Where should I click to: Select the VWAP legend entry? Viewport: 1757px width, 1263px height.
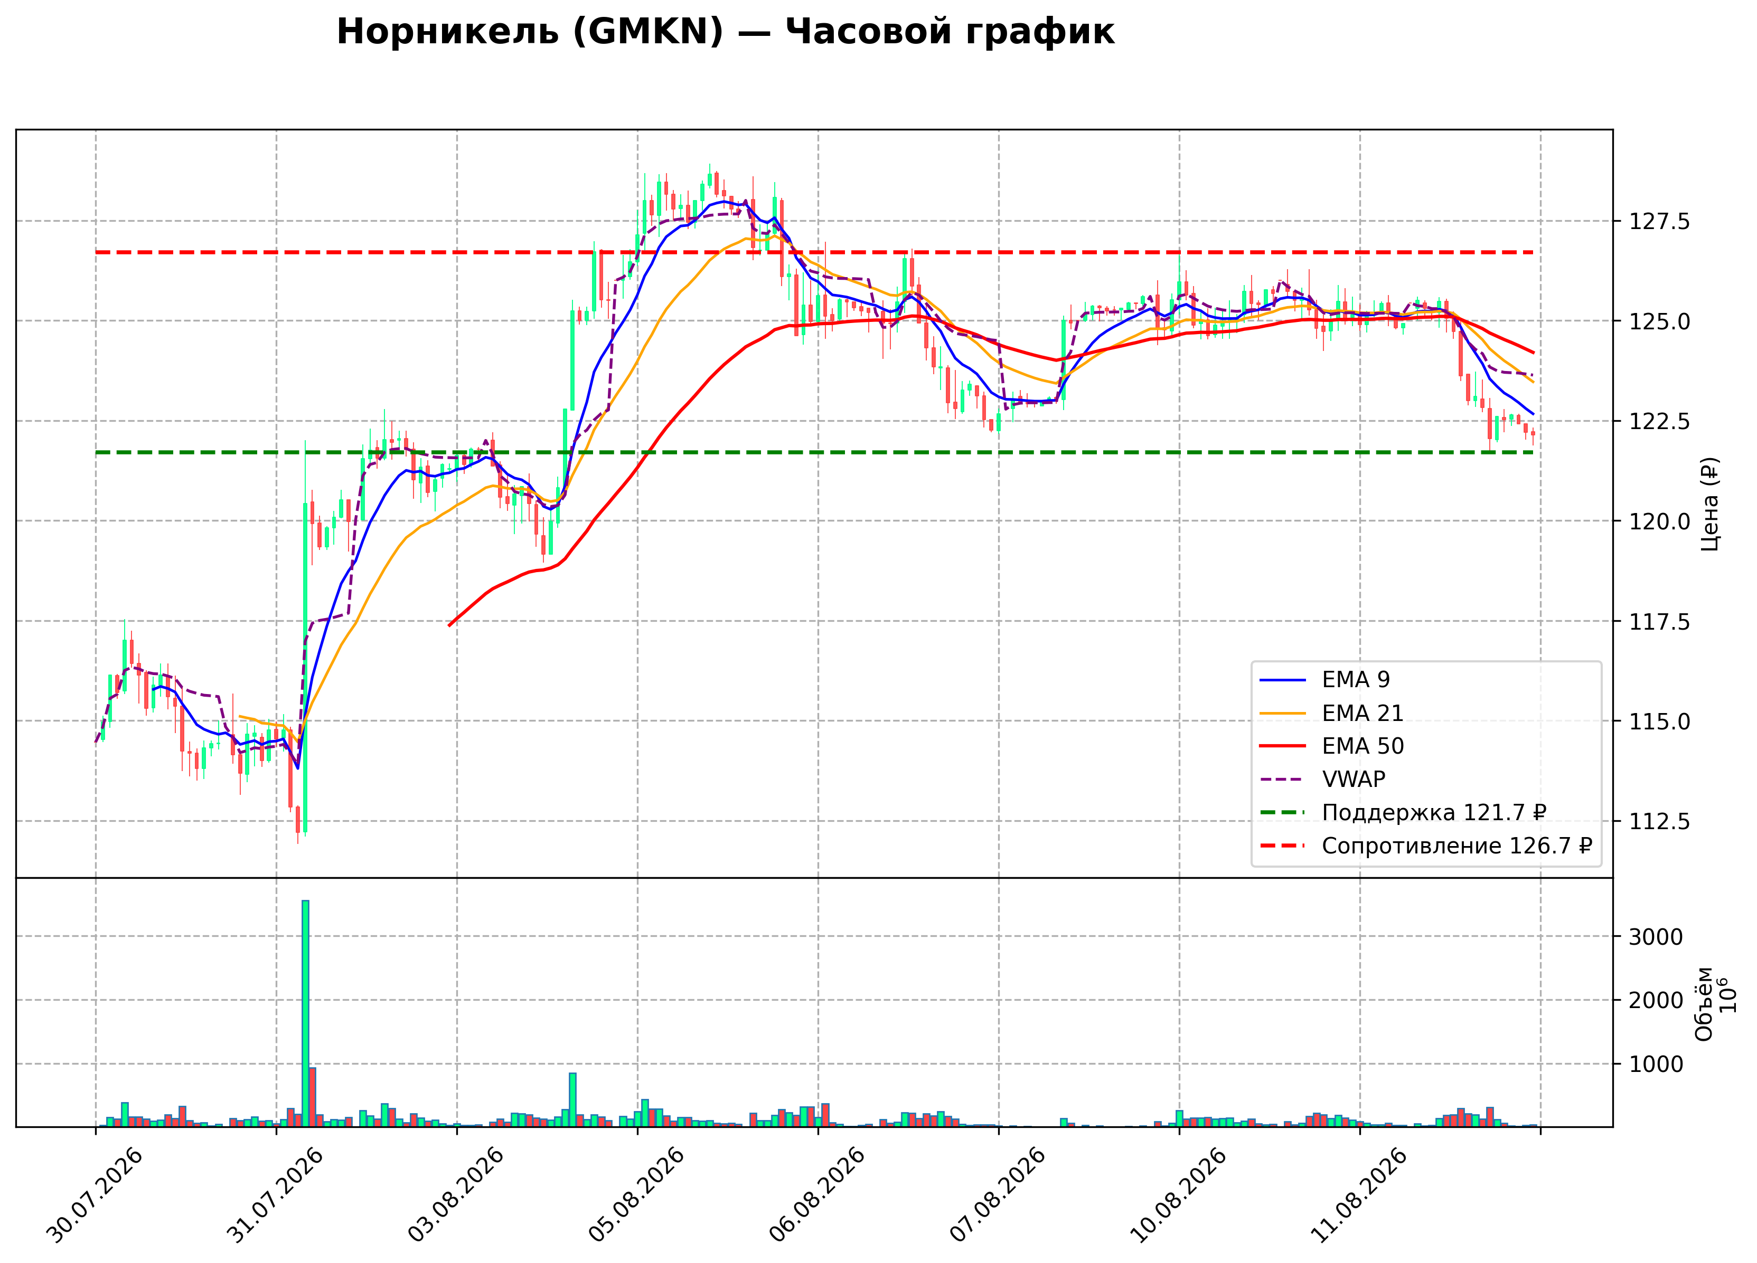1322,779
